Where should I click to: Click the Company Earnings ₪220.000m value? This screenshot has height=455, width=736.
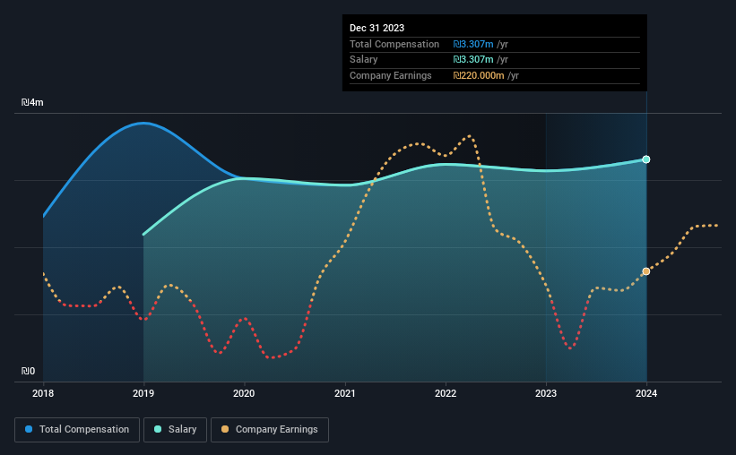479,75
